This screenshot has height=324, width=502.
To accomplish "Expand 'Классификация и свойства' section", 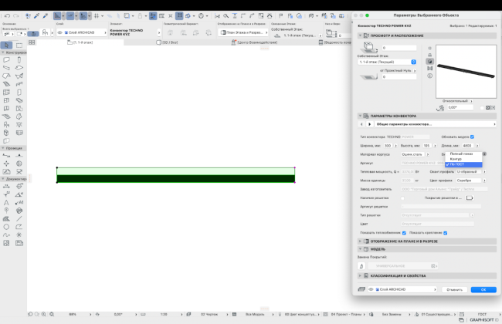I will [361, 275].
